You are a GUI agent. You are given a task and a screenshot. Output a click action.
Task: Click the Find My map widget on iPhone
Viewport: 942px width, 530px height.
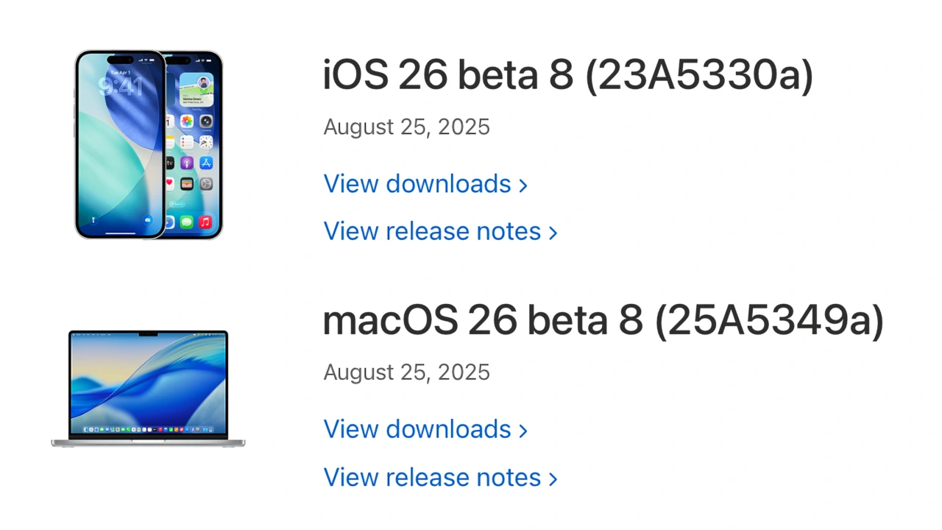coord(196,89)
